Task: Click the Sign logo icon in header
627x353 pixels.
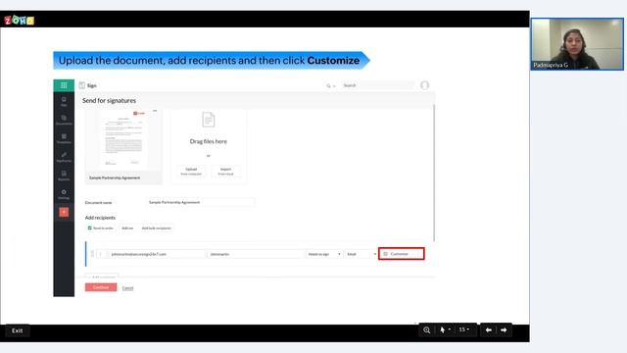Action: 82,85
